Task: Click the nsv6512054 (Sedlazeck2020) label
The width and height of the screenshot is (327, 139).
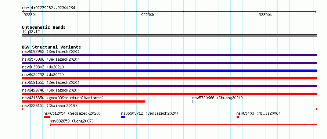Action: 72,113
